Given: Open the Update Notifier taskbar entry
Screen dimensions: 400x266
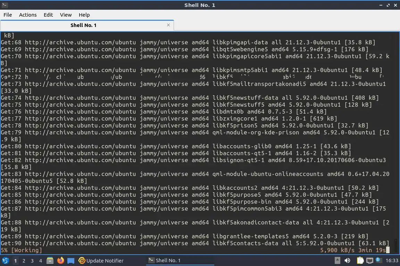Looking at the screenshot, I should point(101,260).
